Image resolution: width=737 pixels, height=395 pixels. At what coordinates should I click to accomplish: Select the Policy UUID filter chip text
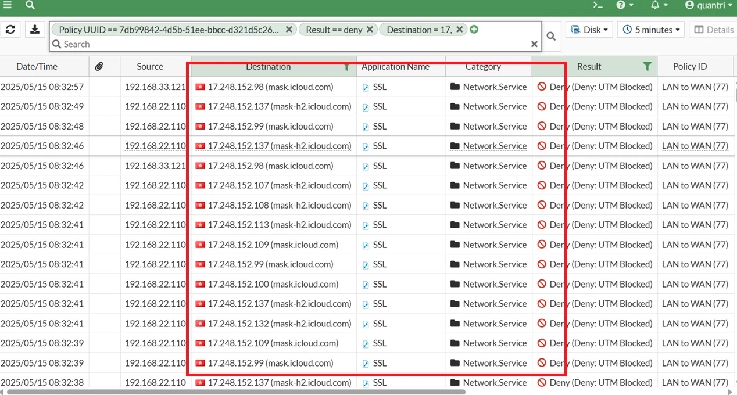click(169, 30)
